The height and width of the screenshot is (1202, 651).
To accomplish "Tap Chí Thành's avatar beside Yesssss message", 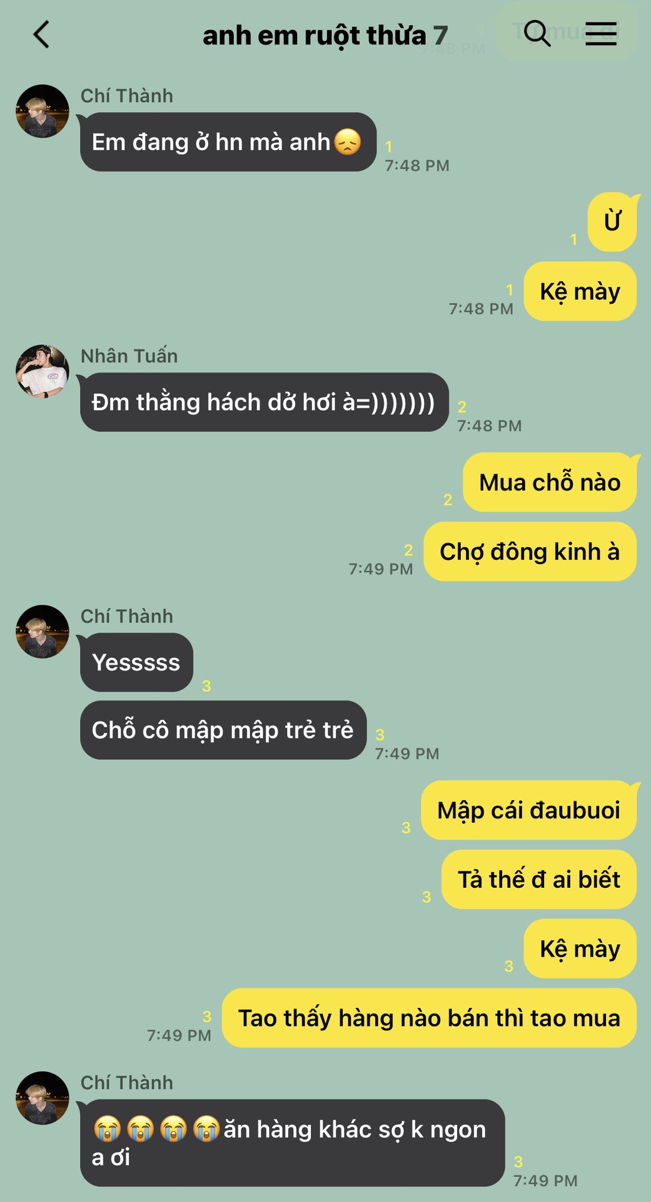I will 43,632.
